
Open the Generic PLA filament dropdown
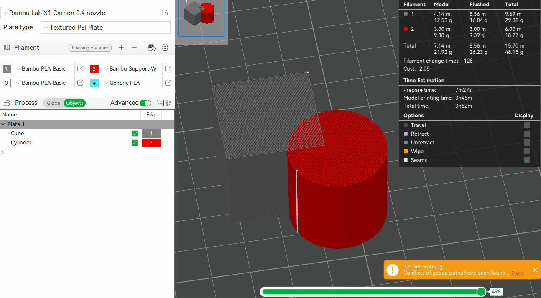coord(132,83)
